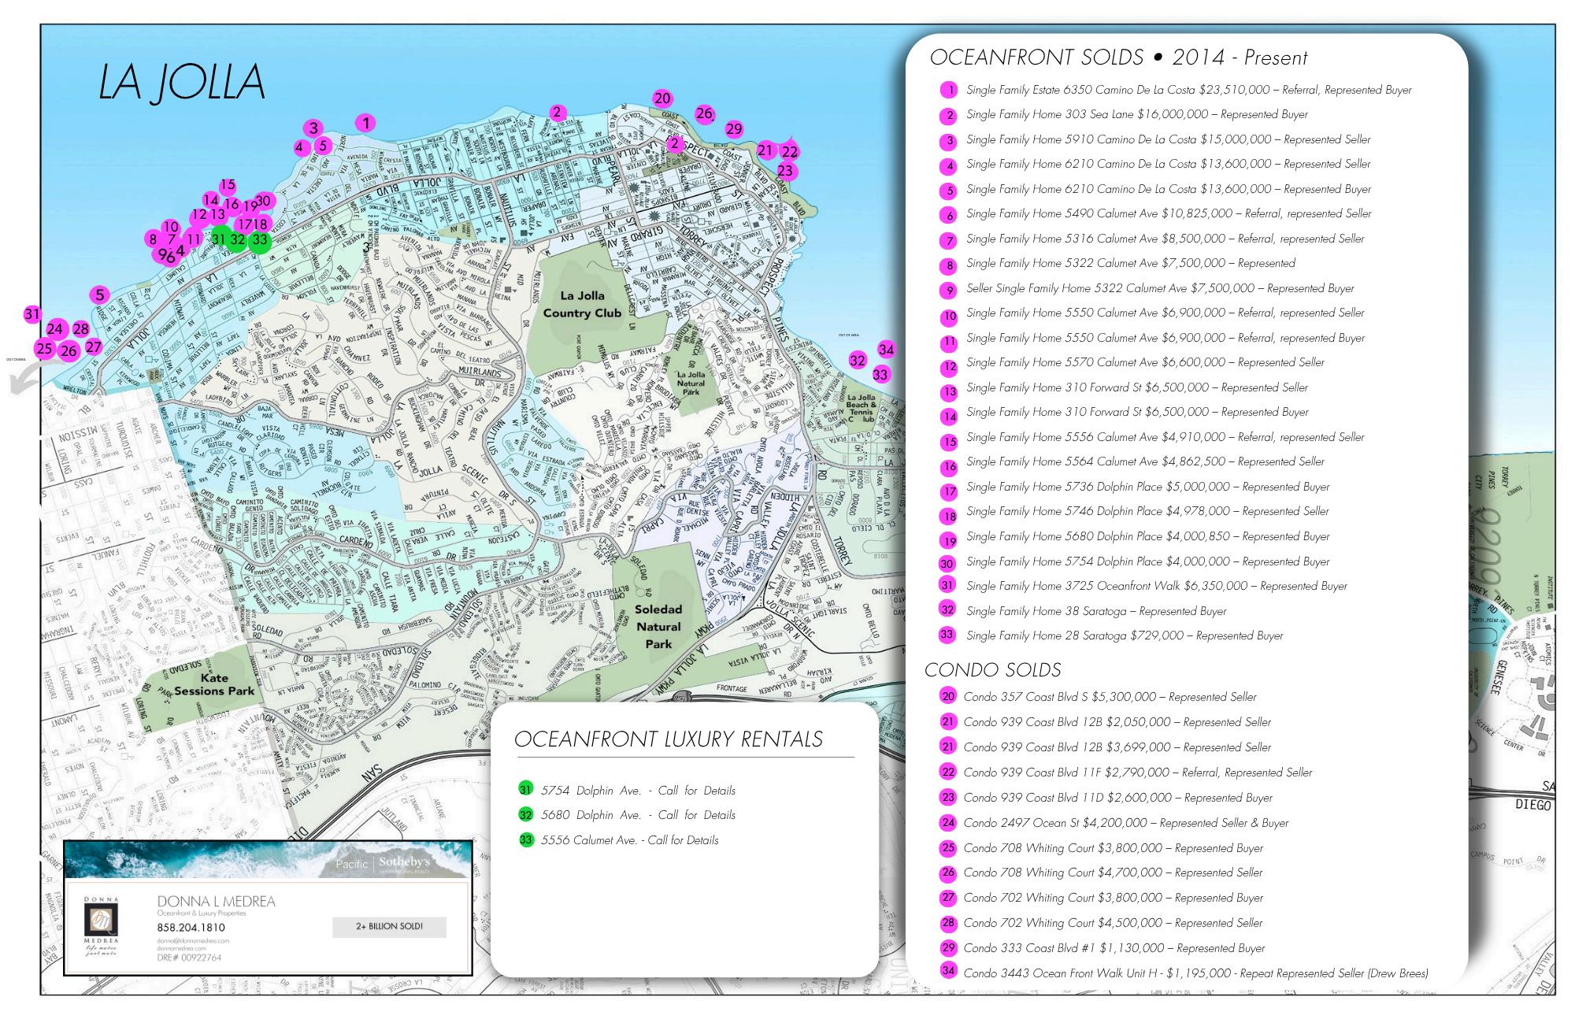Click pink map marker 34 near Beach Club
Screen dimensions: 1575x1019
pyautogui.click(x=886, y=350)
